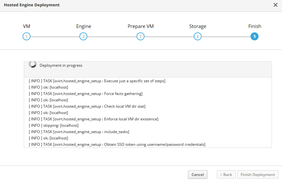282x182 pixels.
Task: Select the Force facts gathering log line
Action: tap(85, 94)
